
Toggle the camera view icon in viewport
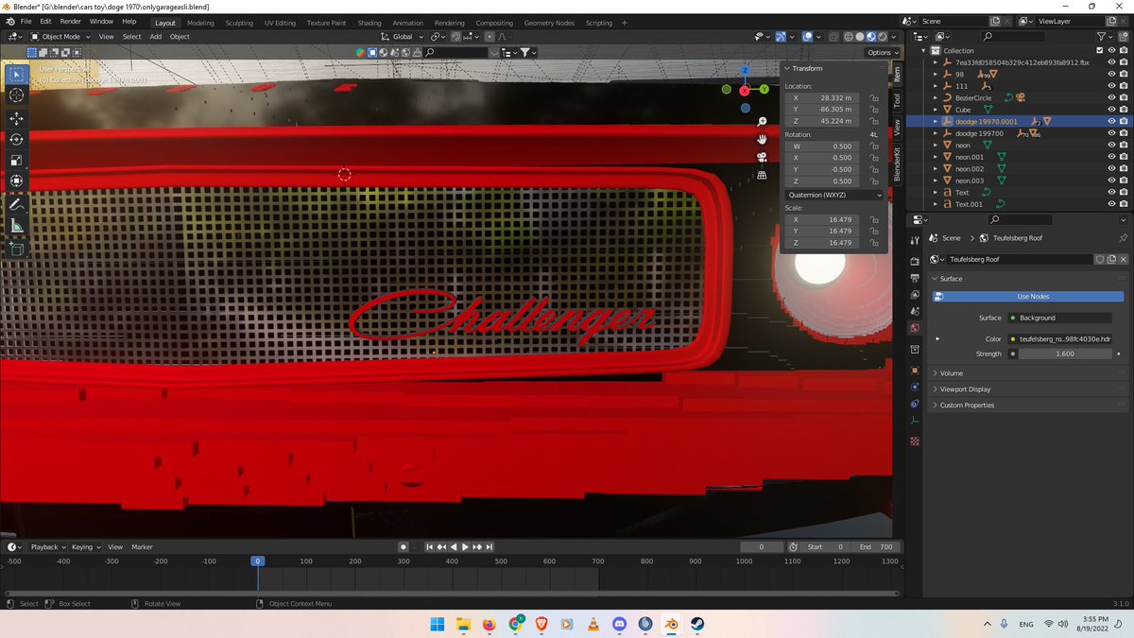pyautogui.click(x=762, y=157)
